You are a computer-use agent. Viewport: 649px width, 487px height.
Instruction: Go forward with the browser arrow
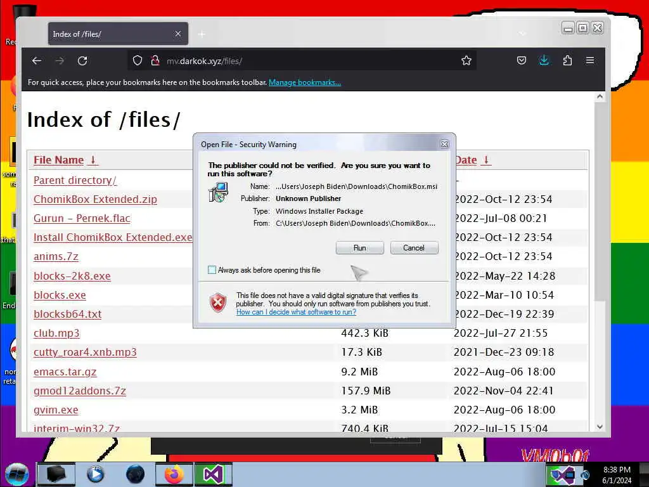pyautogui.click(x=60, y=61)
